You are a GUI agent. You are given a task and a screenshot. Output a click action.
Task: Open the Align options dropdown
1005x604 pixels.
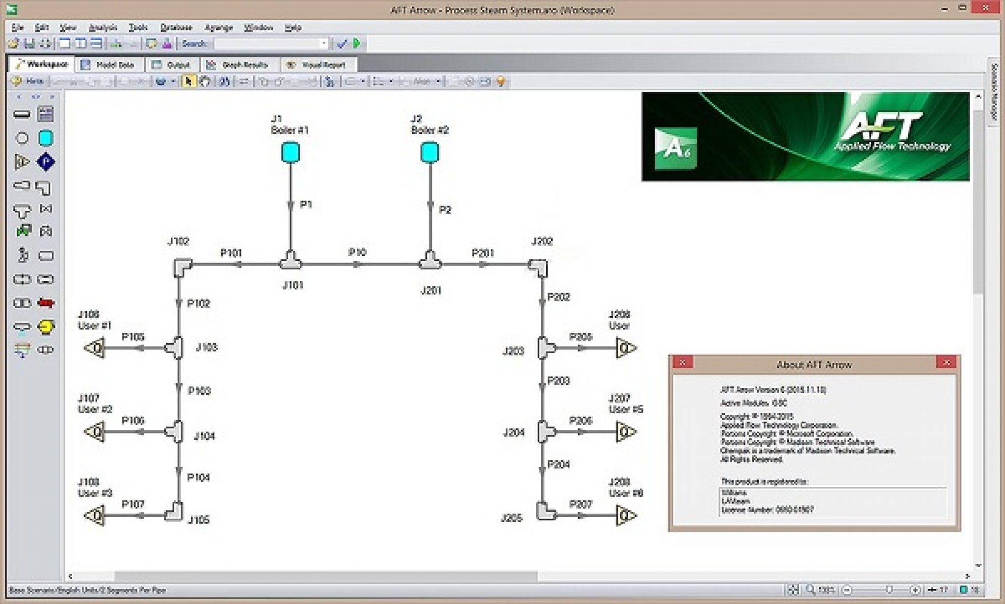click(x=438, y=81)
